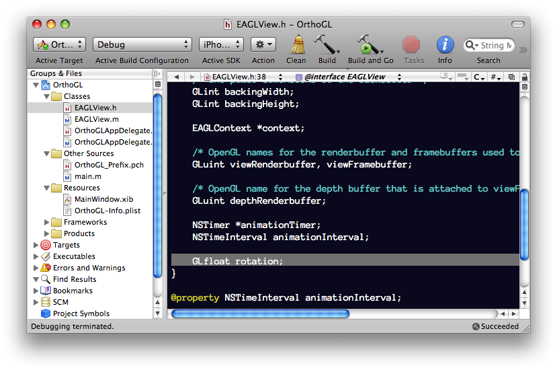Click the Build hammer icon
Viewport: 557px width, 370px height.
coord(327,44)
